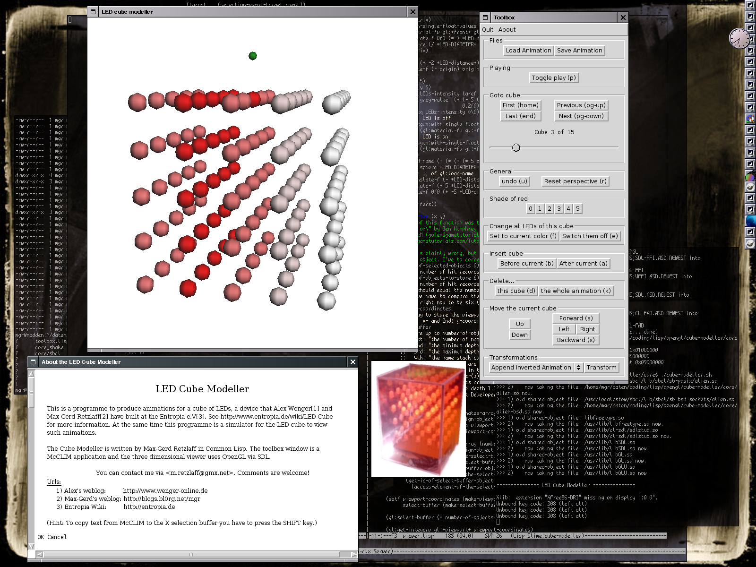Delete this cube (d)
756x567 pixels.
point(516,291)
